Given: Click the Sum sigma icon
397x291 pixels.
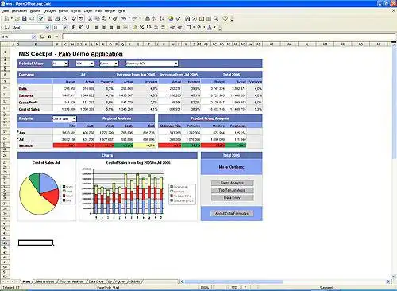Looking at the screenshot, I should 49,37.
